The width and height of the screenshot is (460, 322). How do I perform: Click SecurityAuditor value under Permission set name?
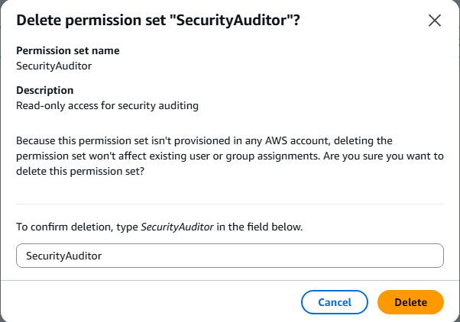[53, 66]
